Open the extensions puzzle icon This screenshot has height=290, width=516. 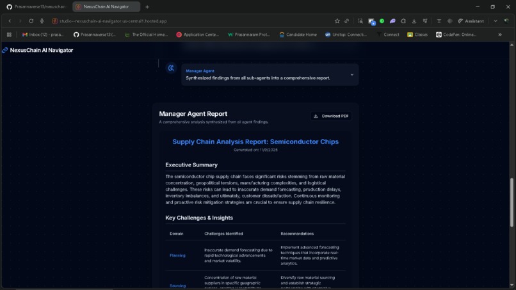403,21
